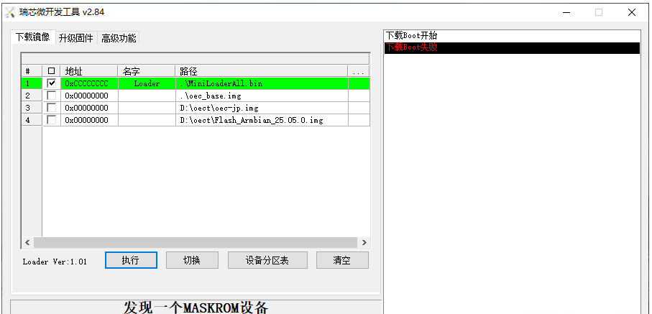
Task: Click the Loader Ver:1.01 label
Action: point(55,262)
